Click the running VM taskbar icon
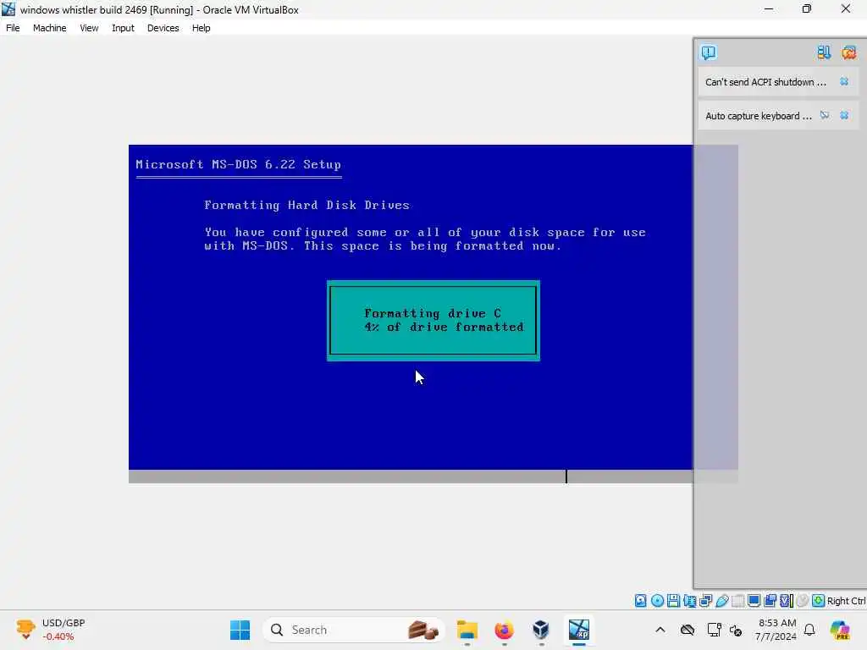 click(x=578, y=630)
